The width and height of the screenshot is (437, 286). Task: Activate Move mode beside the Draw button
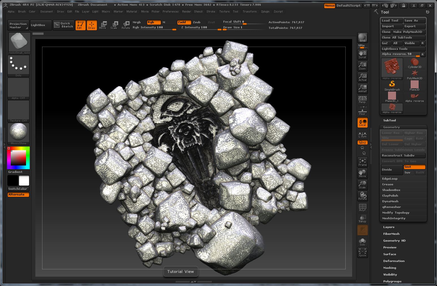tap(103, 25)
